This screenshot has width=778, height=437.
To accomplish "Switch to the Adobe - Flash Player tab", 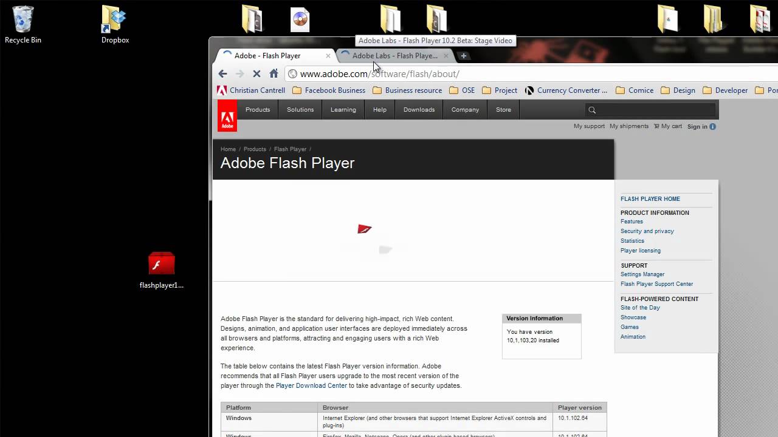I will click(274, 56).
